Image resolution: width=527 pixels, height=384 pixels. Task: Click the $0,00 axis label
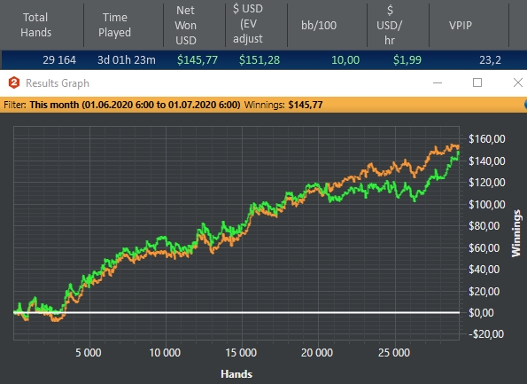point(481,313)
